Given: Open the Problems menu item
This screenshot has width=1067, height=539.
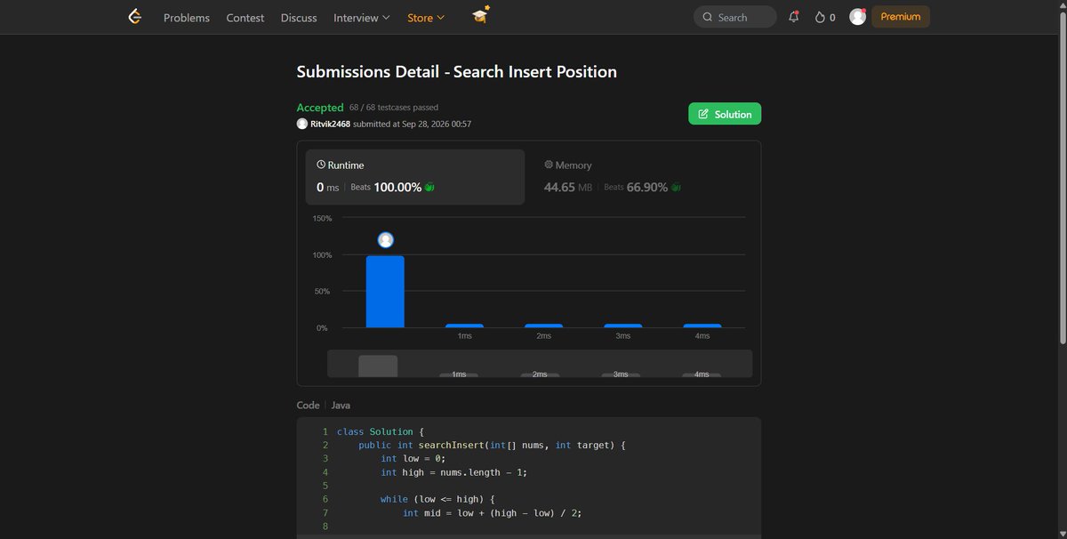Looking at the screenshot, I should pos(187,18).
